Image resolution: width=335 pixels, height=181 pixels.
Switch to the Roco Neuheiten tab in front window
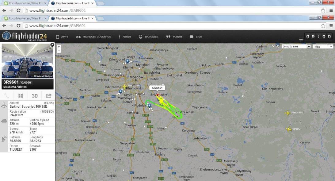point(25,18)
